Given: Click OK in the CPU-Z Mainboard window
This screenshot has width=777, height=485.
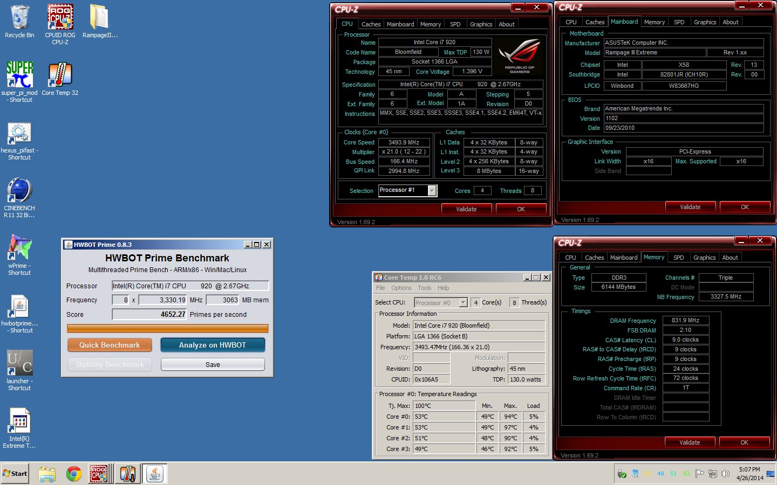Looking at the screenshot, I should coord(745,207).
